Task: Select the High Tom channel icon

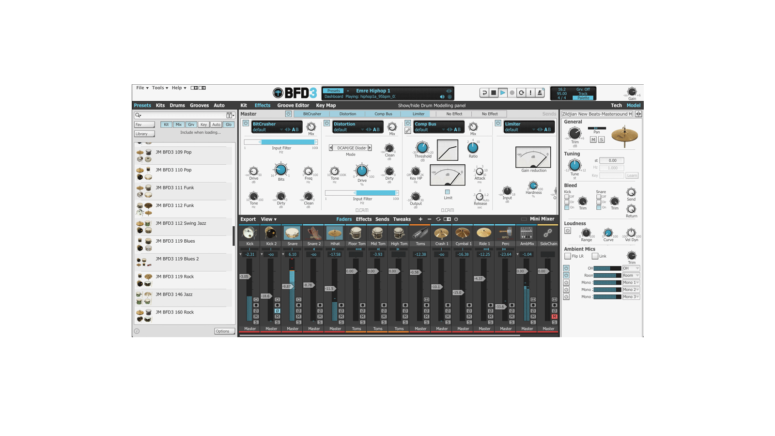Action: 399,233
